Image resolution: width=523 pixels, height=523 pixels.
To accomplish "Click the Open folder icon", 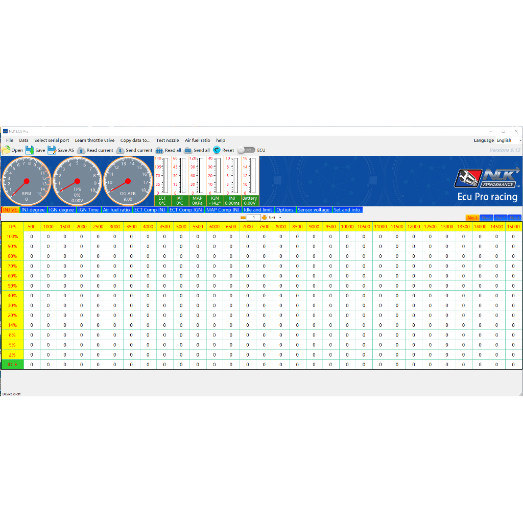I will point(6,150).
